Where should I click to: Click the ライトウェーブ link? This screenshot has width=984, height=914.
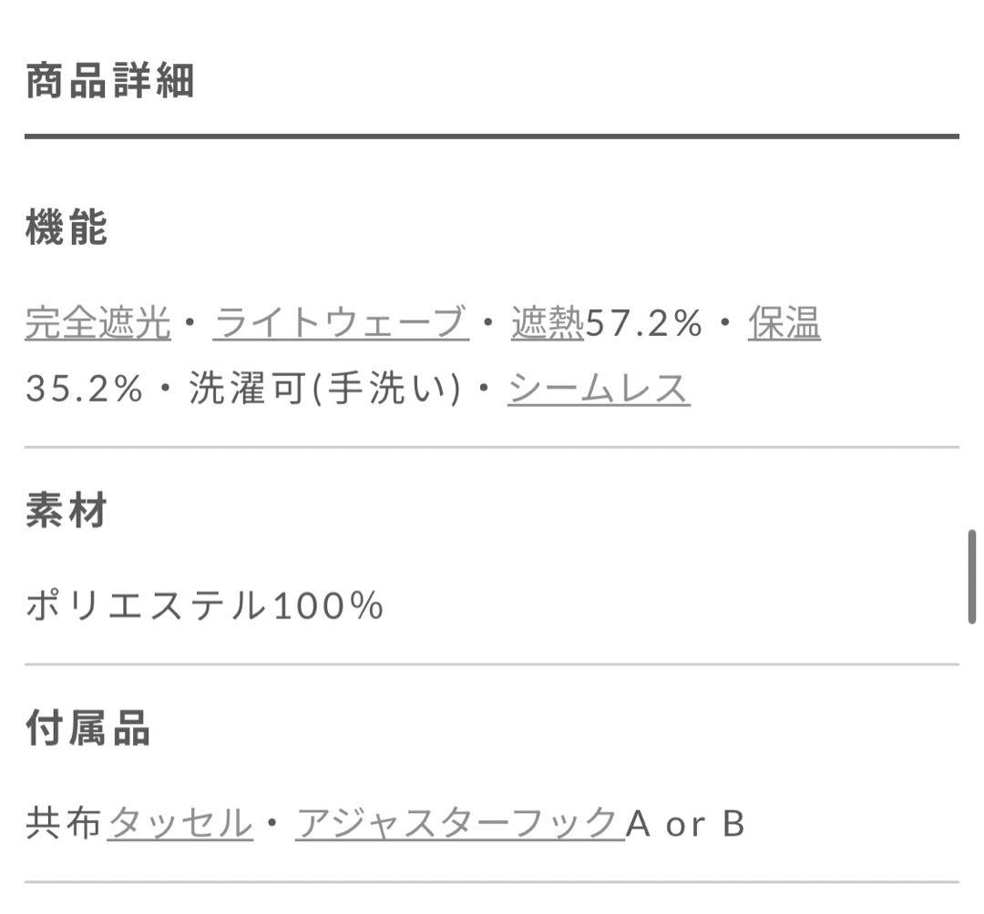(341, 323)
